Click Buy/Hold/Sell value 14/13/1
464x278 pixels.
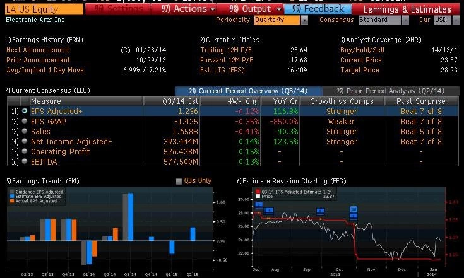[x=444, y=50]
